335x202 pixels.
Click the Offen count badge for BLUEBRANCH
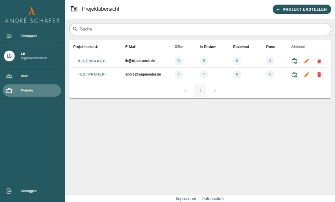(179, 61)
